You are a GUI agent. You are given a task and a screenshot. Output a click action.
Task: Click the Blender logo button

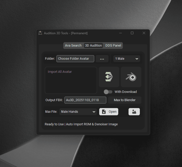[x=131, y=77]
